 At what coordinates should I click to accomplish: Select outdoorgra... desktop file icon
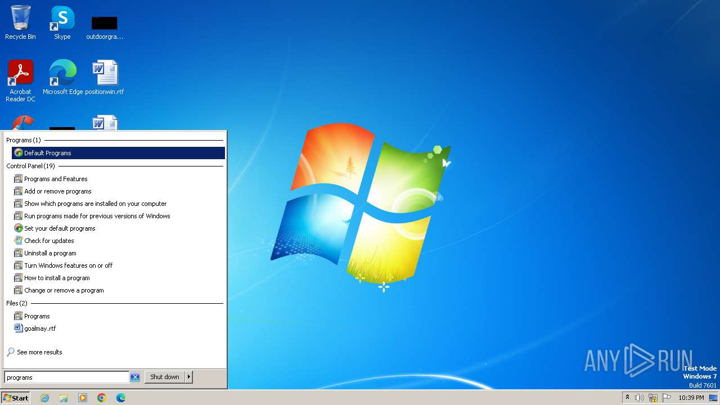105,27
